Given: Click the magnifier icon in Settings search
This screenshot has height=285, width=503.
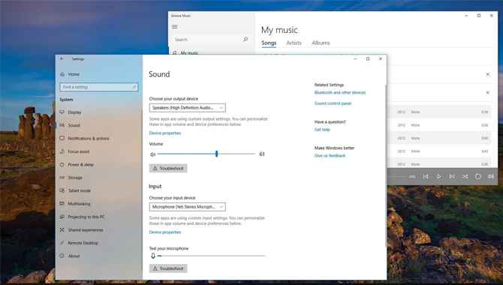Looking at the screenshot, I should (134, 87).
